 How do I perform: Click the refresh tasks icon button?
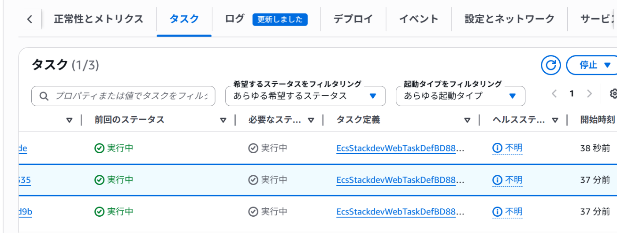coord(550,65)
